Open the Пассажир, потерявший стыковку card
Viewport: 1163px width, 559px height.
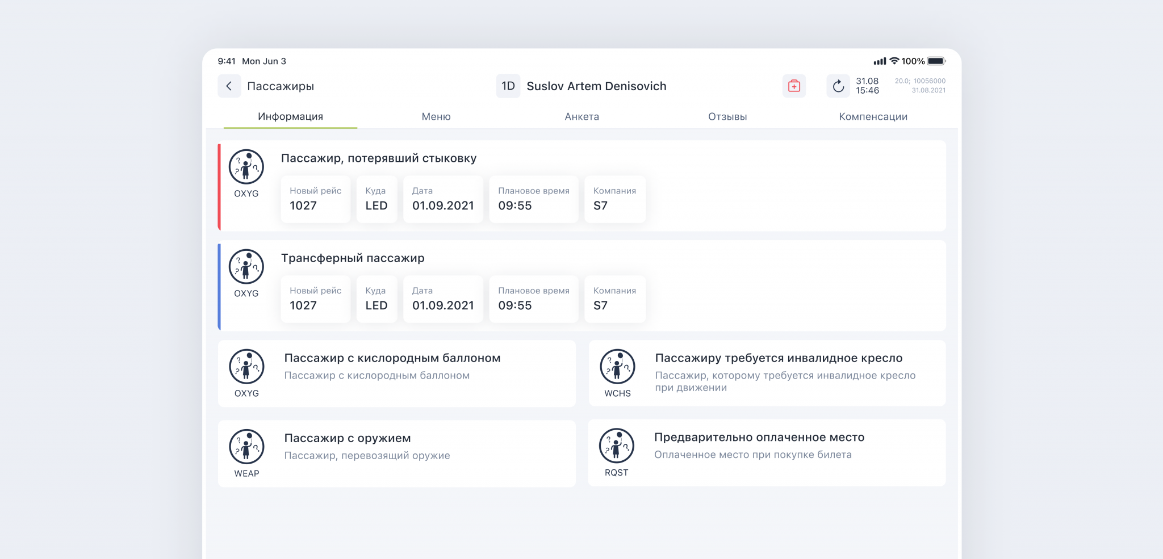pyautogui.click(x=378, y=159)
